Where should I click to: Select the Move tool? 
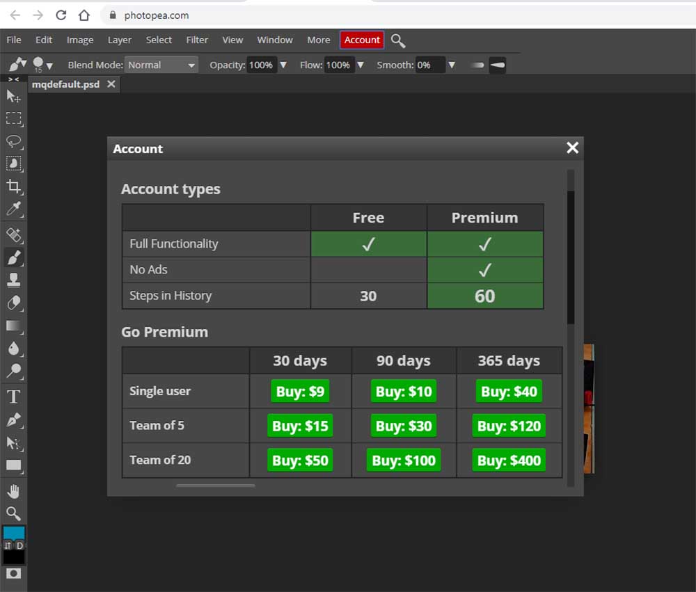[x=13, y=96]
